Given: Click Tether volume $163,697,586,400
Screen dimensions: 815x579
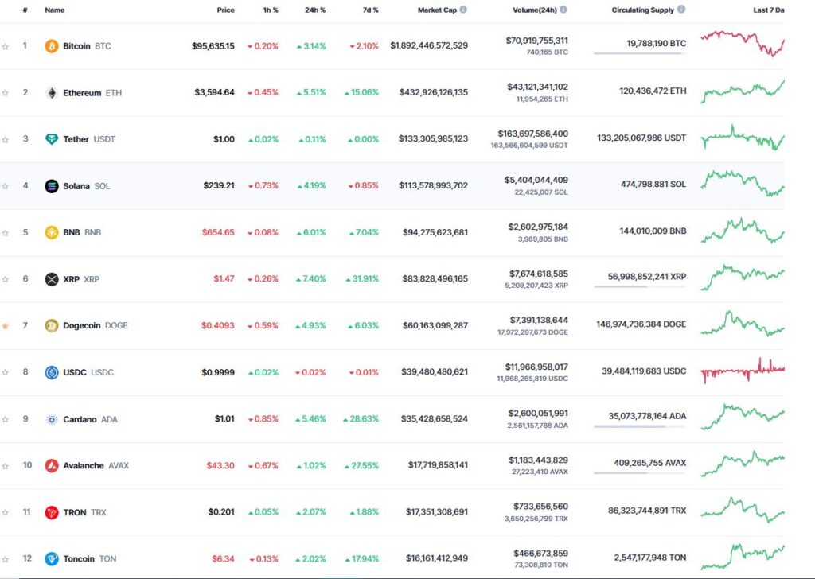Looking at the screenshot, I should [x=532, y=134].
